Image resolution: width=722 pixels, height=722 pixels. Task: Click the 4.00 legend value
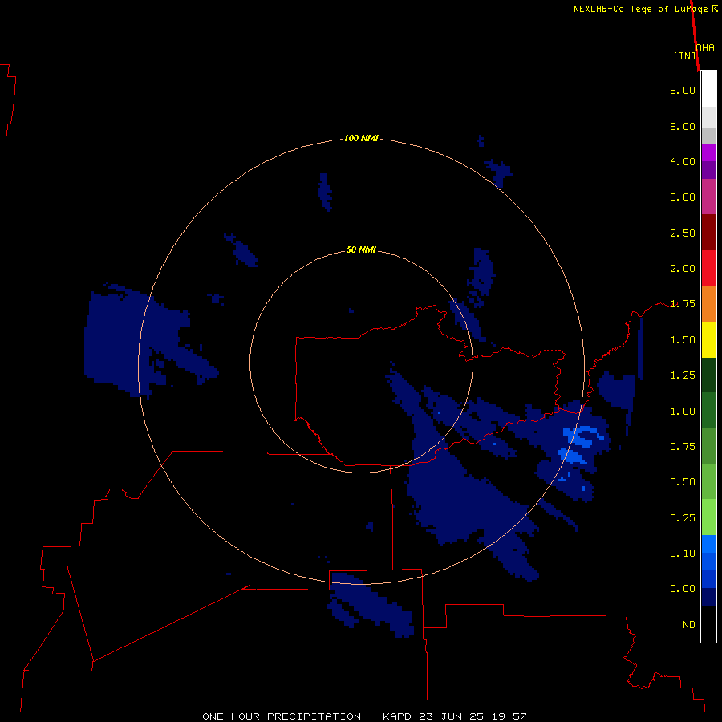coord(683,161)
